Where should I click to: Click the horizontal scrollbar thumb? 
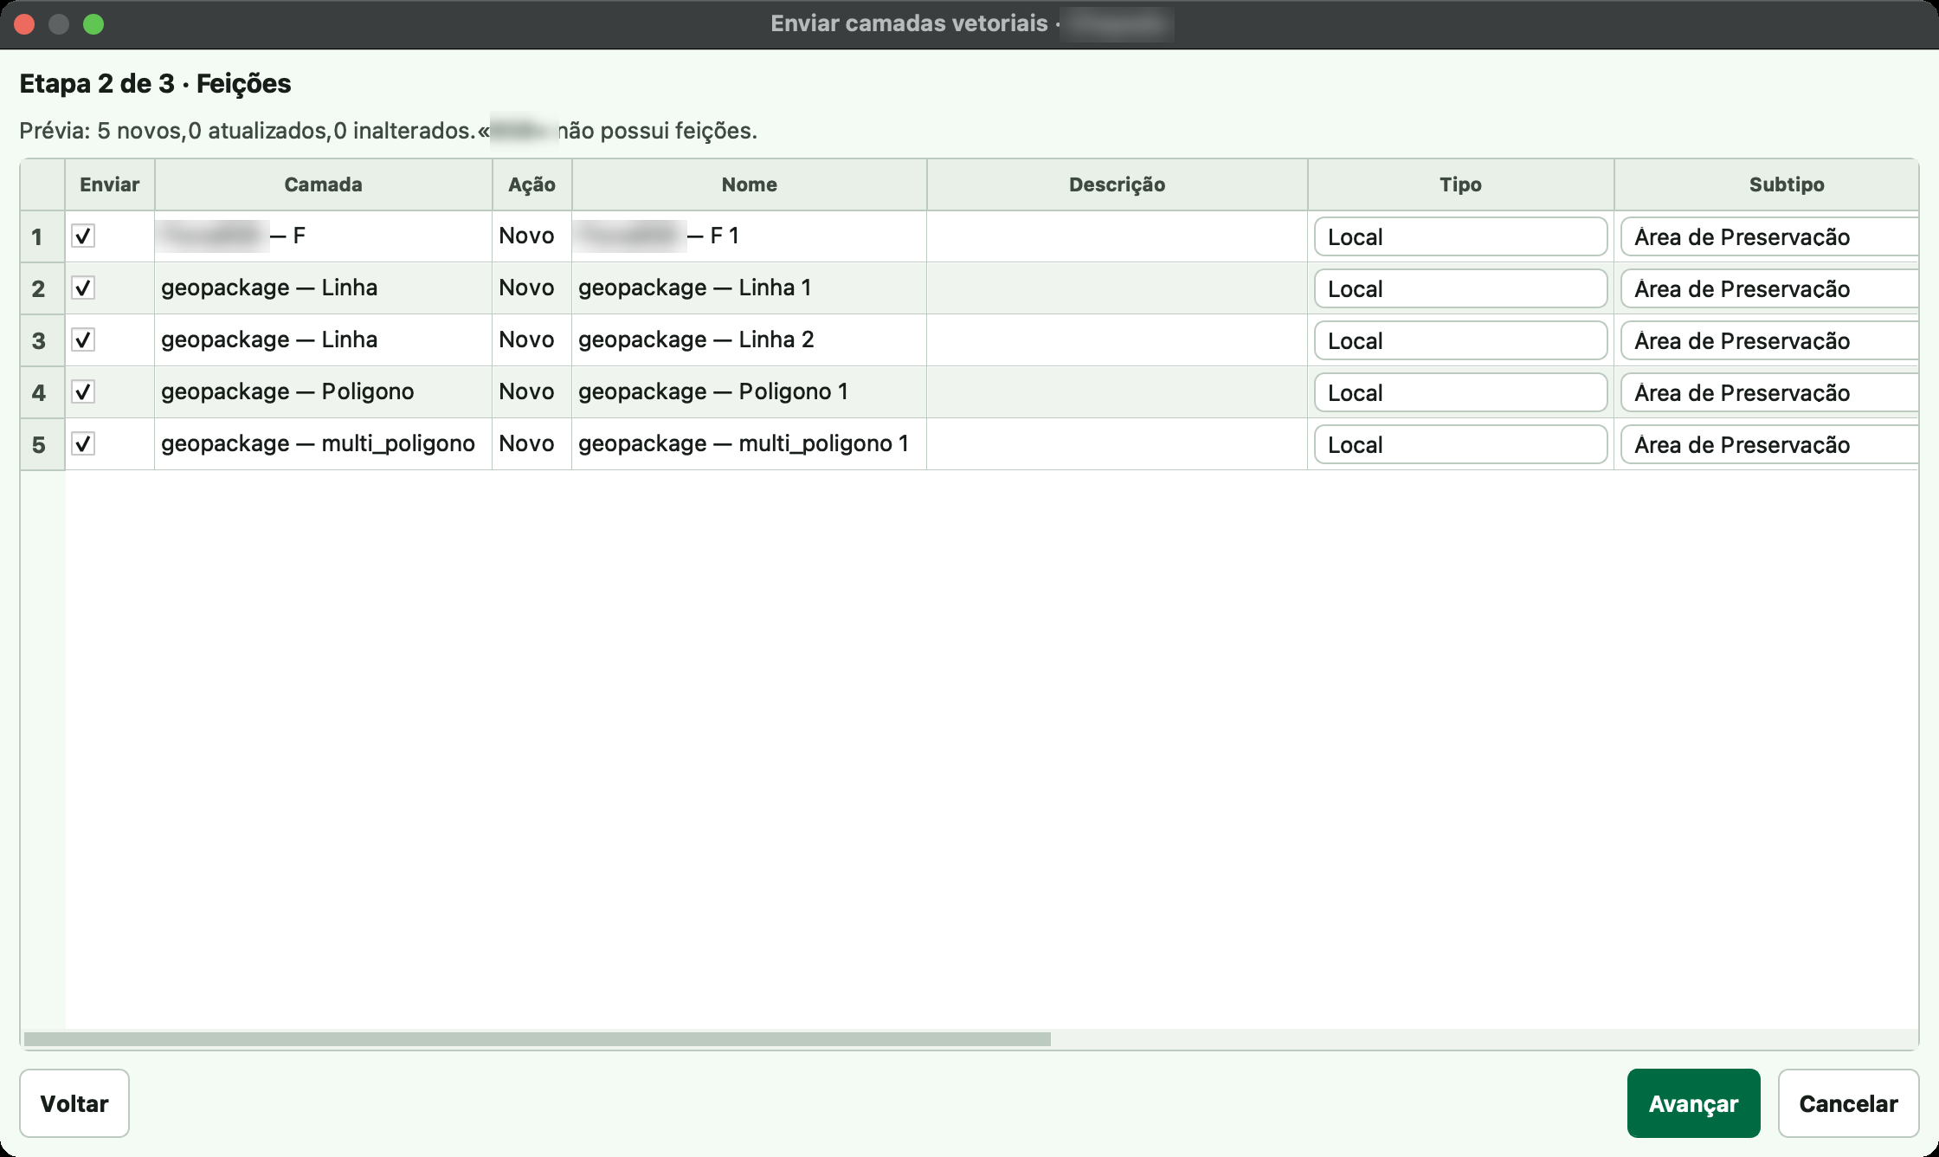[538, 1038]
